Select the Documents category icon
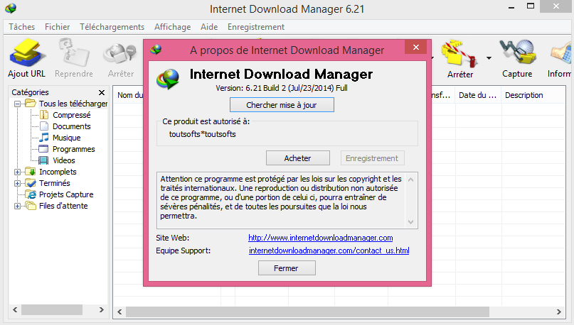The height and width of the screenshot is (325, 574). click(44, 126)
